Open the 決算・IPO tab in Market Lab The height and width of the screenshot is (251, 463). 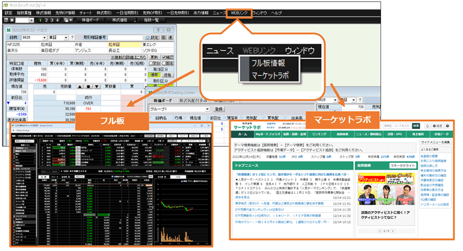point(395,134)
